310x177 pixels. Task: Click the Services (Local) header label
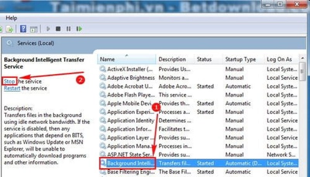pos(36,43)
